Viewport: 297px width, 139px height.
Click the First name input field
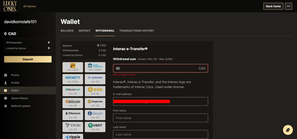click(x=160, y=118)
